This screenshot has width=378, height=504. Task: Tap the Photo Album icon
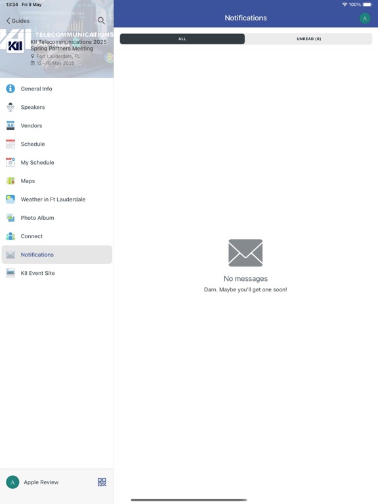[10, 218]
